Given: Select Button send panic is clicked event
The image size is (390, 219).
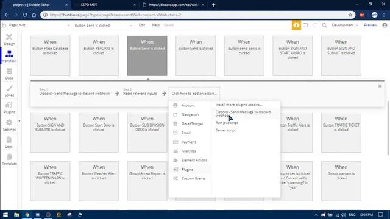Looking at the screenshot, I should click(x=244, y=56).
